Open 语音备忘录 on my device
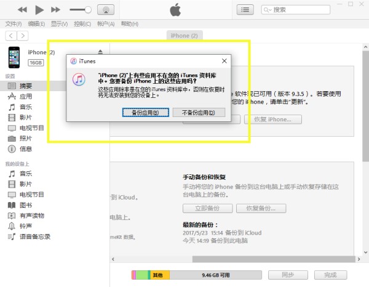369x287 pixels. pyautogui.click(x=34, y=236)
